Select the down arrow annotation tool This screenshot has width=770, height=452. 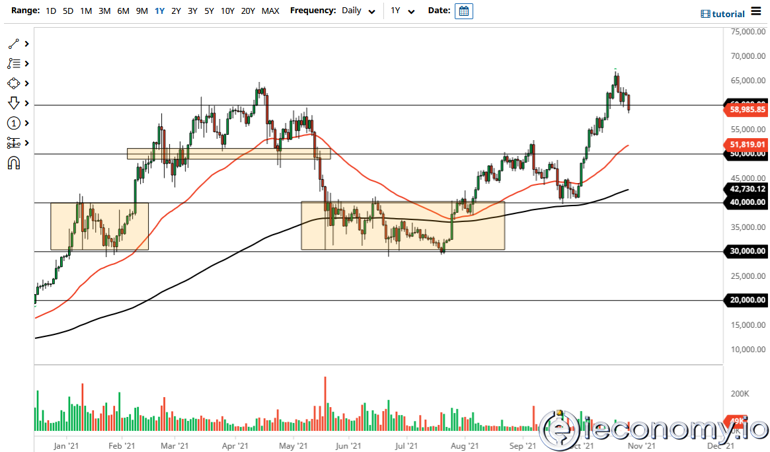(13, 104)
